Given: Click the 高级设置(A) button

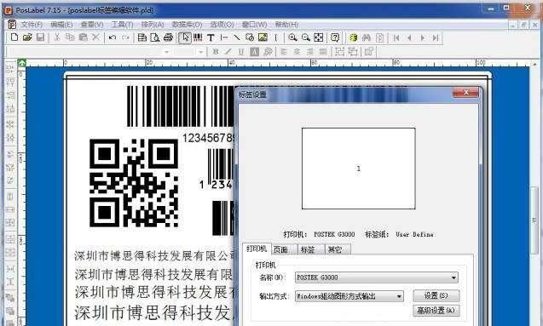Looking at the screenshot, I should pyautogui.click(x=436, y=311).
